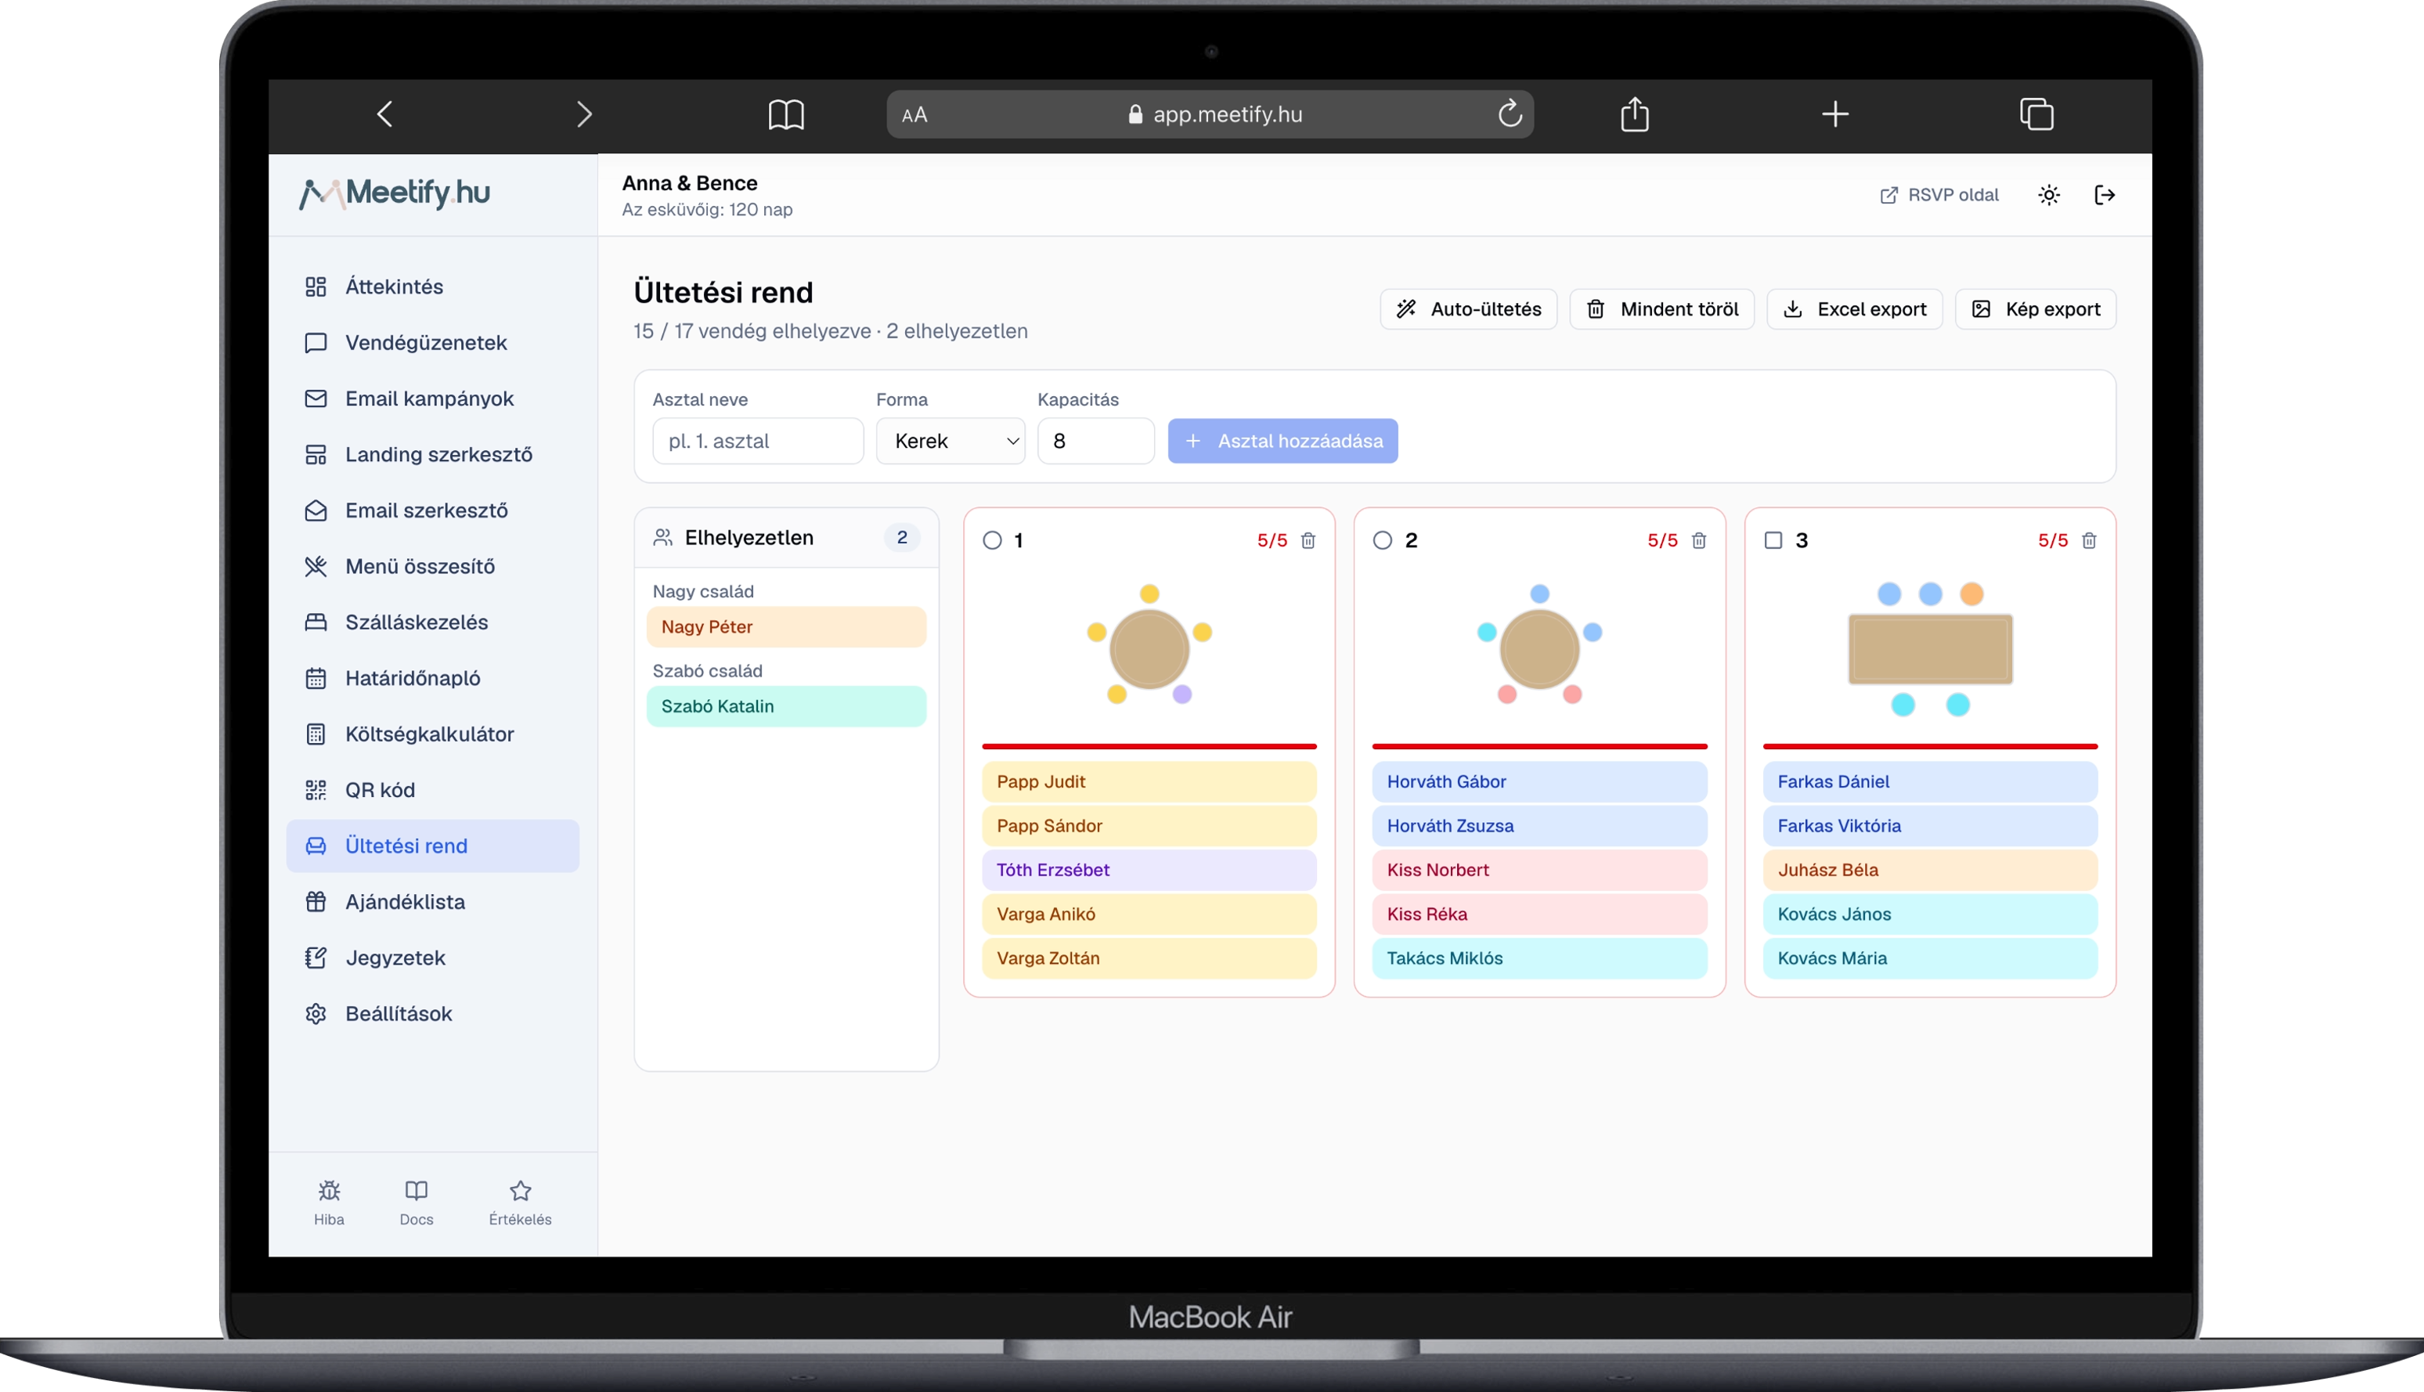2424x1392 pixels.
Task: Export seating with Excel export
Action: 1854,308
